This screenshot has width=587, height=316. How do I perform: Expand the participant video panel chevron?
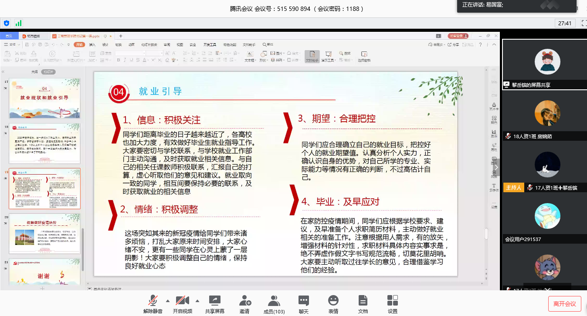496,167
